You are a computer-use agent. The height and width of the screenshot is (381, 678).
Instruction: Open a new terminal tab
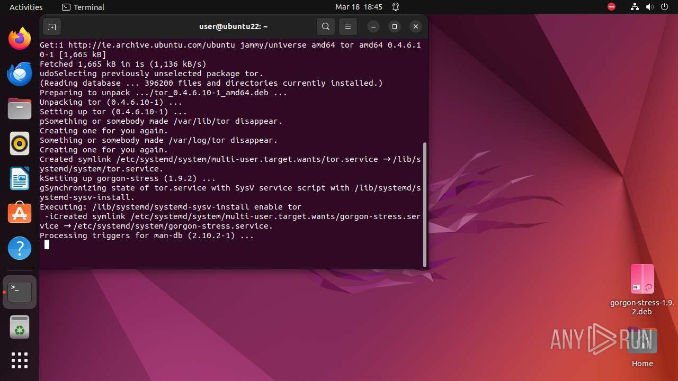click(51, 26)
